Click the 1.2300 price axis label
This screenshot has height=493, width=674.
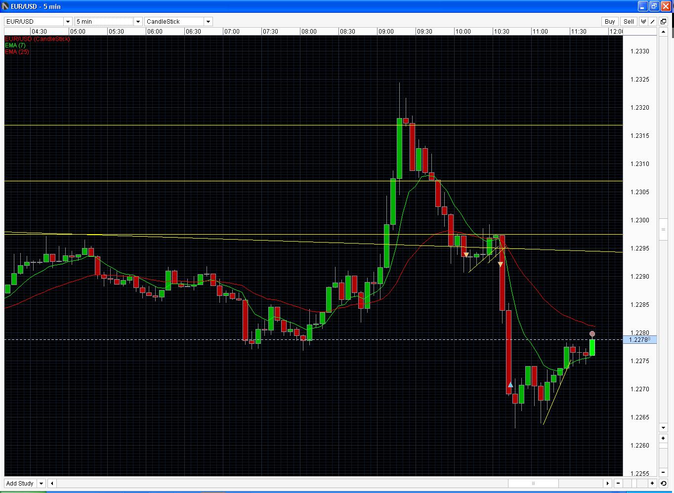[x=640, y=220]
